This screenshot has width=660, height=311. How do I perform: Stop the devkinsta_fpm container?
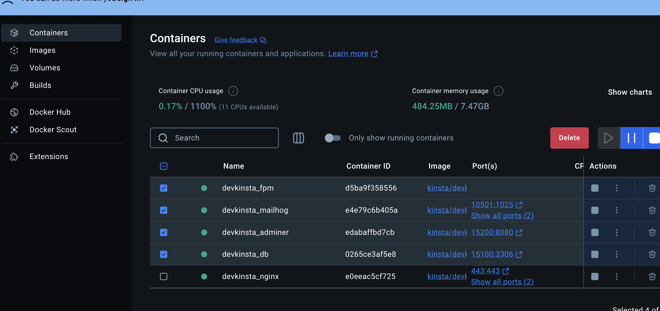595,188
